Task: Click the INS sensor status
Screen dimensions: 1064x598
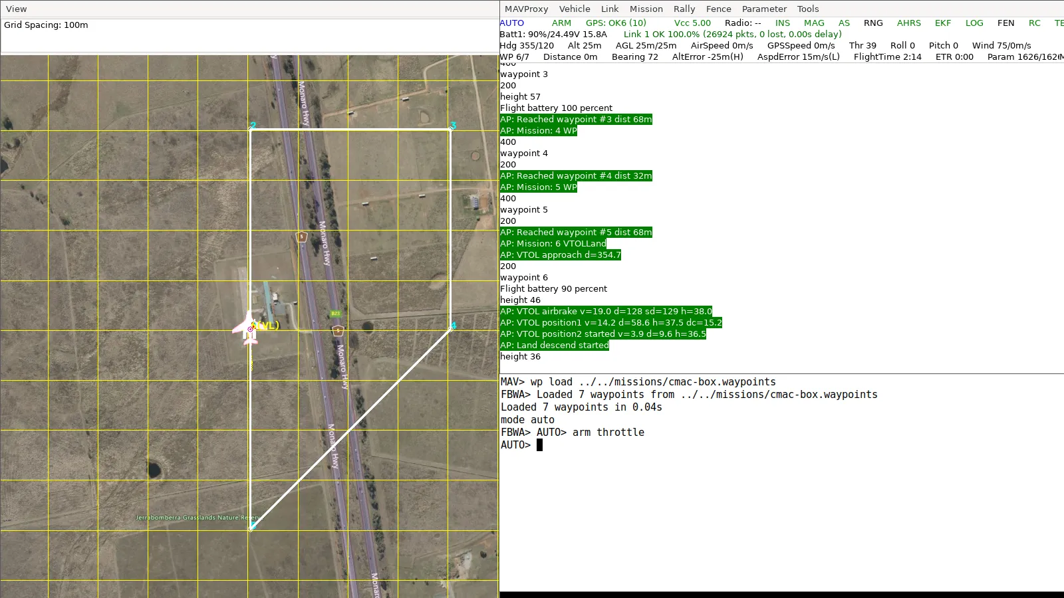Action: (783, 23)
